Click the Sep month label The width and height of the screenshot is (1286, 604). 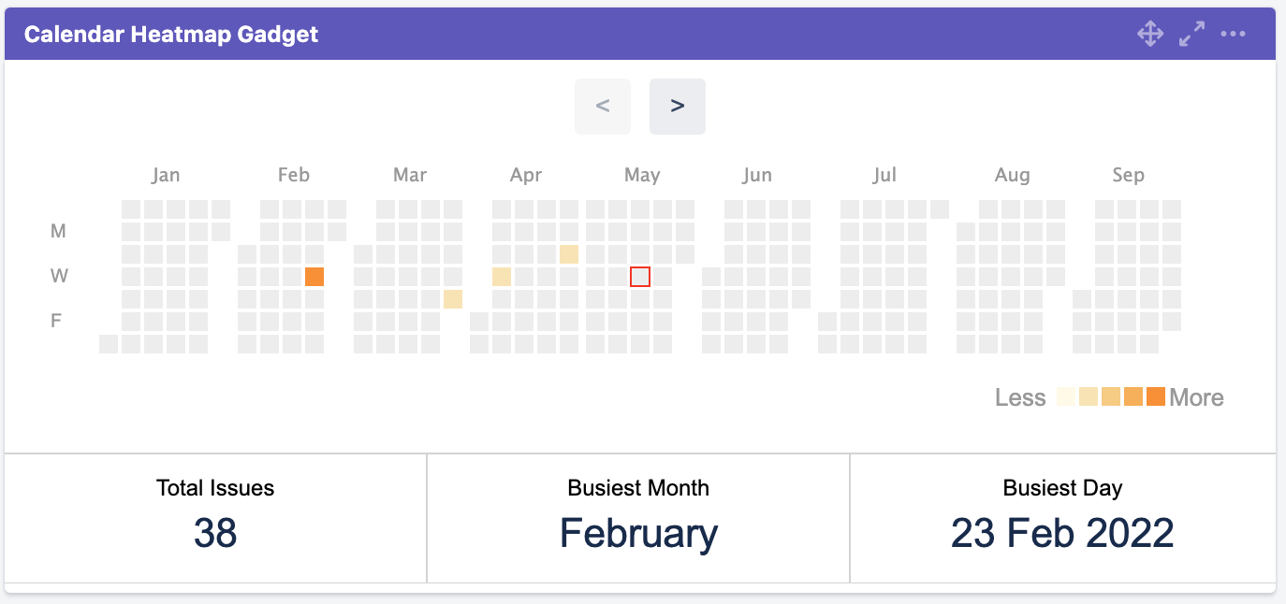click(x=1128, y=175)
